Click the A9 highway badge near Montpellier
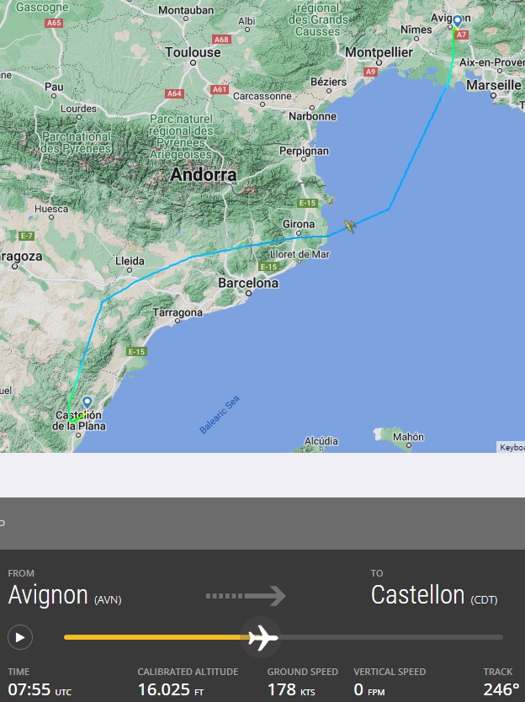 click(x=370, y=72)
